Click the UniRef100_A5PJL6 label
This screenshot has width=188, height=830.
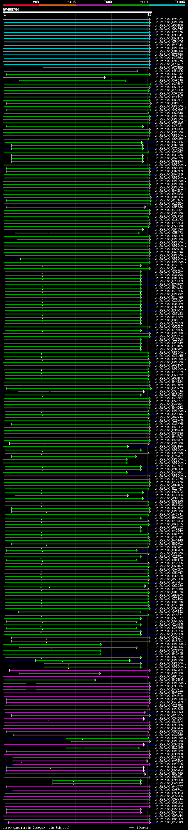point(169,123)
